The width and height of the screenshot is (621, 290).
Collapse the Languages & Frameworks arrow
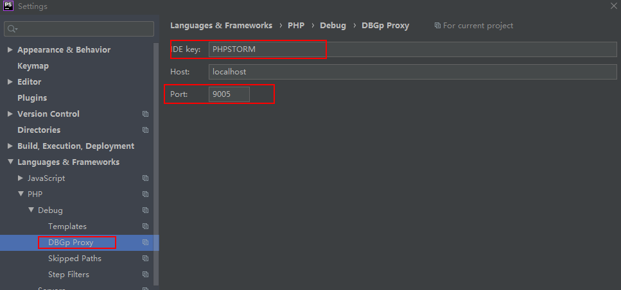10,162
